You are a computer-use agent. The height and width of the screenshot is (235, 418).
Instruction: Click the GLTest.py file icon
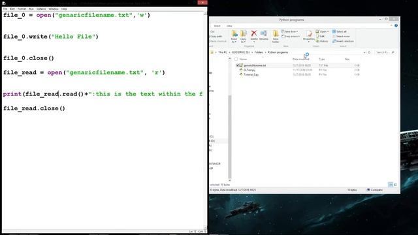(x=241, y=70)
